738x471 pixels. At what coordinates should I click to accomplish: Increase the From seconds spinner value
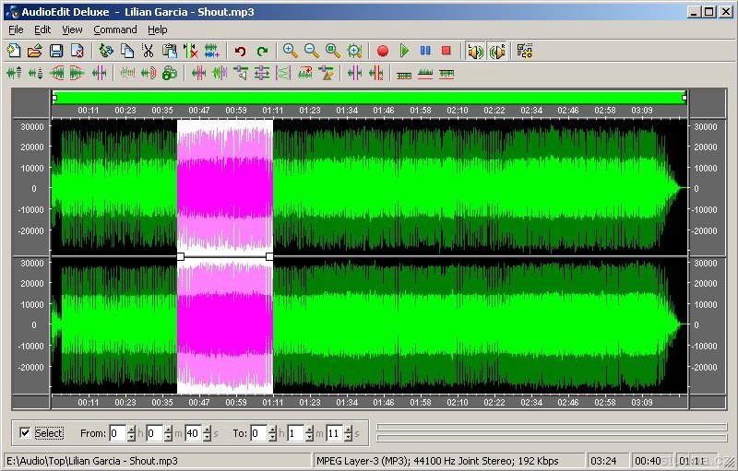coord(206,429)
